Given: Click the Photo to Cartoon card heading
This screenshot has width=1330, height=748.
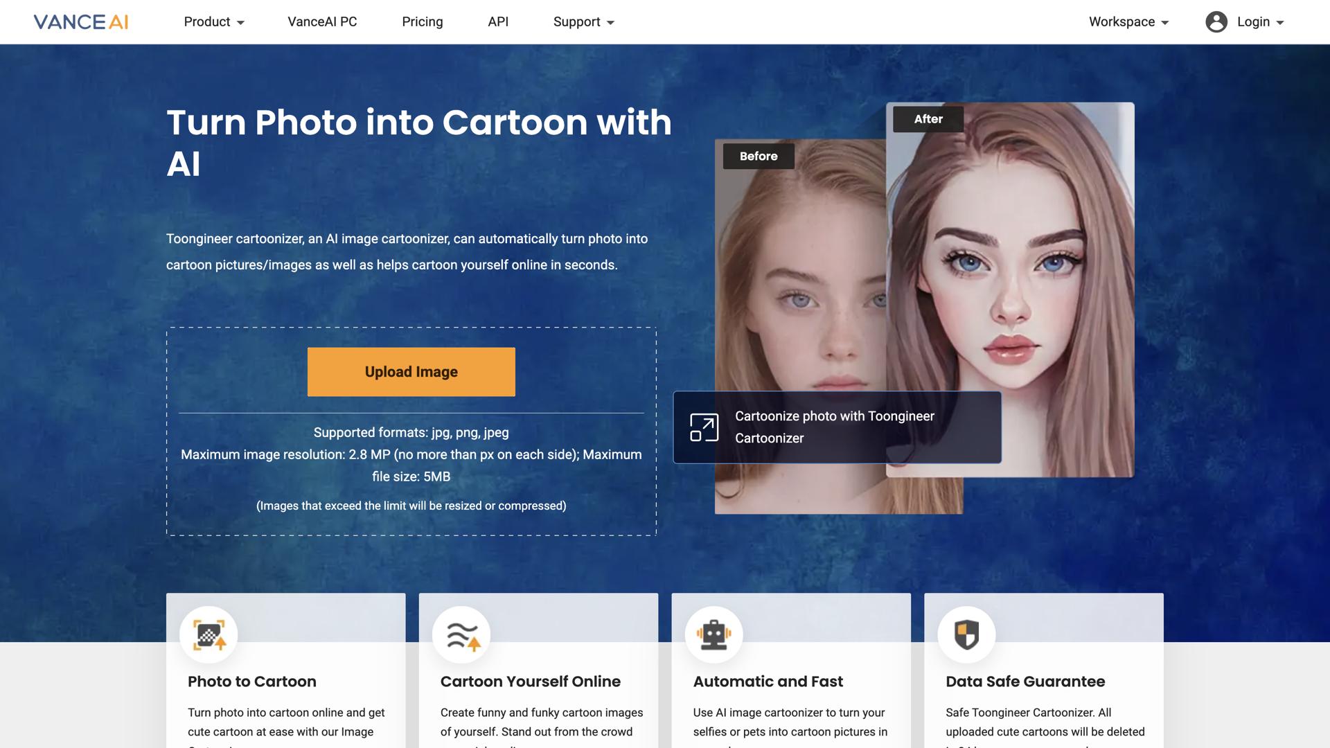Looking at the screenshot, I should (251, 682).
